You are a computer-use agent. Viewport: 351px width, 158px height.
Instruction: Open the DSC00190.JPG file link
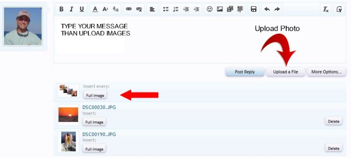[99, 134]
